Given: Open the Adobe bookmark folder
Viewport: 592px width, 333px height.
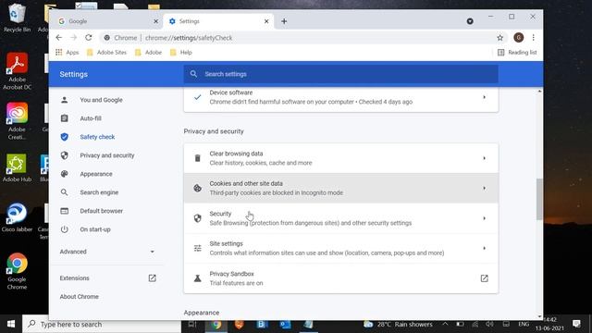Looking at the screenshot, I should click(x=148, y=52).
